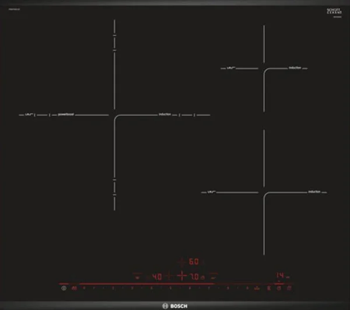Select the cooking zone showing 4.0

[157, 276]
